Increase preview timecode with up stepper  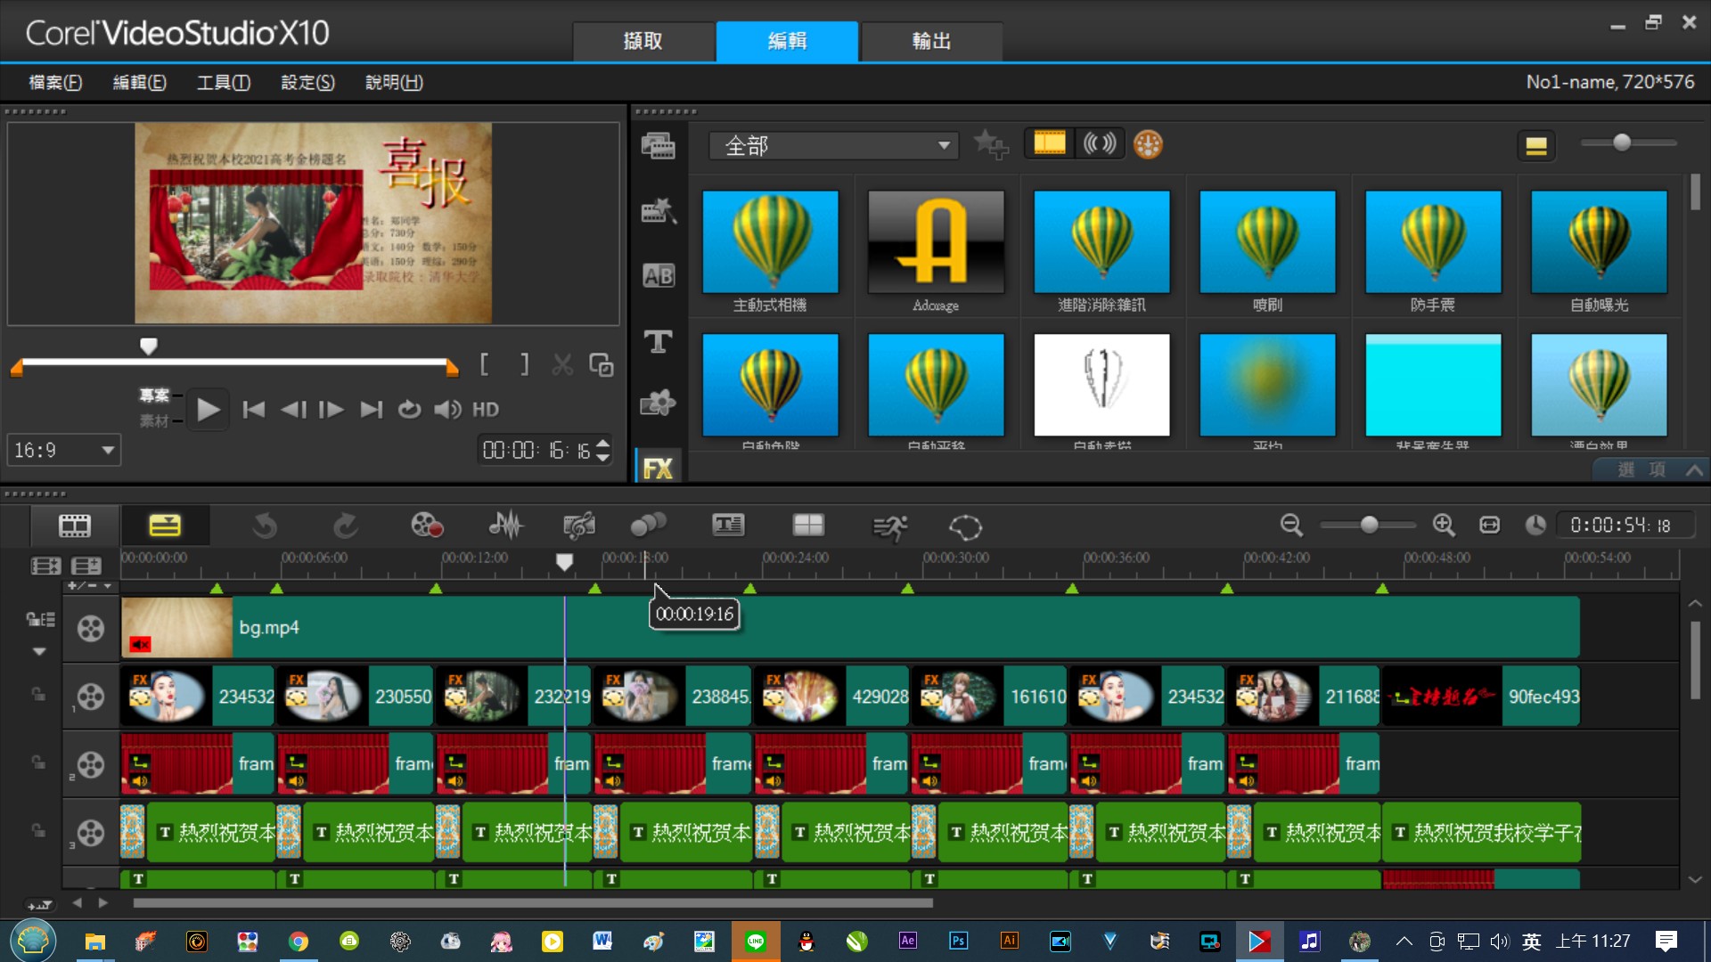click(x=603, y=443)
